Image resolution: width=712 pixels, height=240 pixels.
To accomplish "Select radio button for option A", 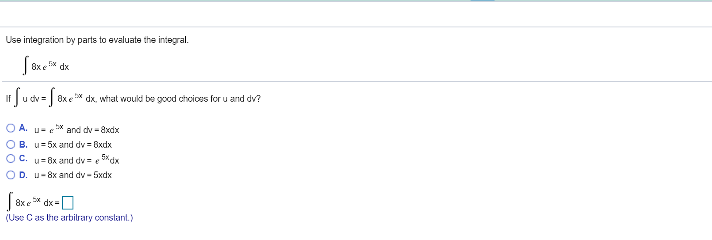I will click(x=11, y=128).
